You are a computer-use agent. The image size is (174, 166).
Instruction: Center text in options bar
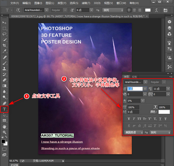pos(134,10)
